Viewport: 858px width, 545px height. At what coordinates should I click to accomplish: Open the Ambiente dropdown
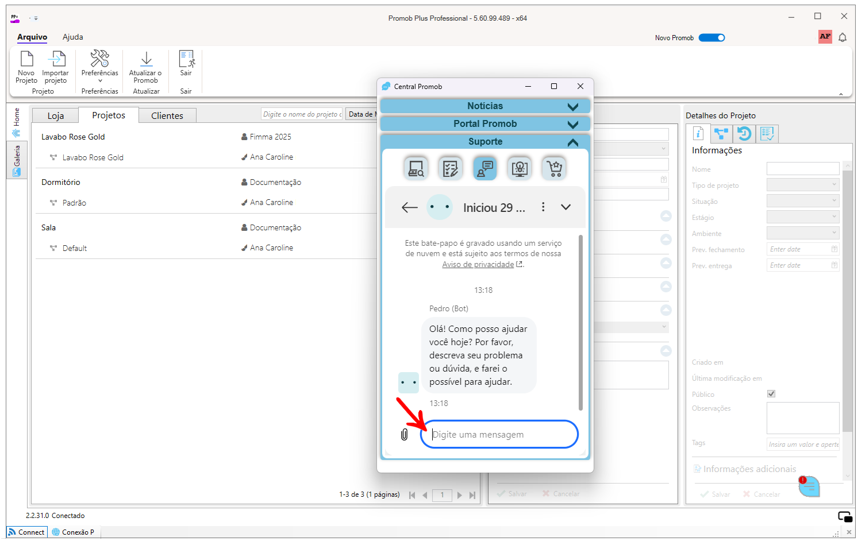[x=803, y=233]
